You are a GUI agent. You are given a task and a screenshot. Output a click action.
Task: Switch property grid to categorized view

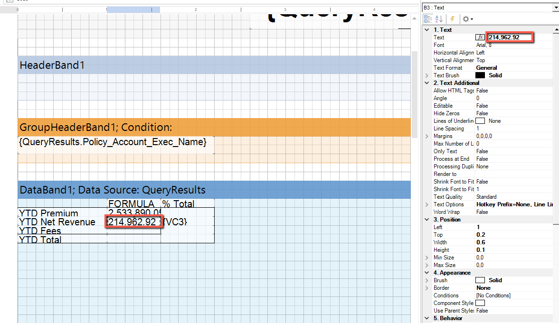[x=427, y=19]
